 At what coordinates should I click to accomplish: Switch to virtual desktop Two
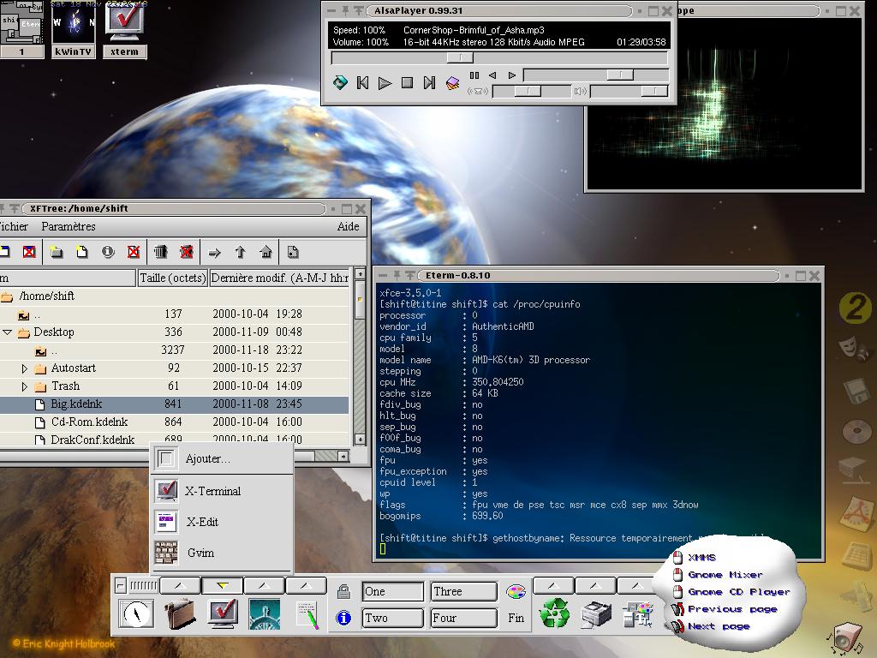394,617
